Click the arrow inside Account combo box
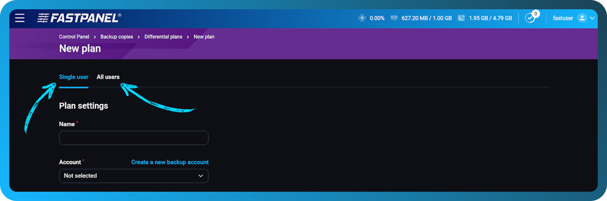Image resolution: width=607 pixels, height=201 pixels. pyautogui.click(x=201, y=176)
